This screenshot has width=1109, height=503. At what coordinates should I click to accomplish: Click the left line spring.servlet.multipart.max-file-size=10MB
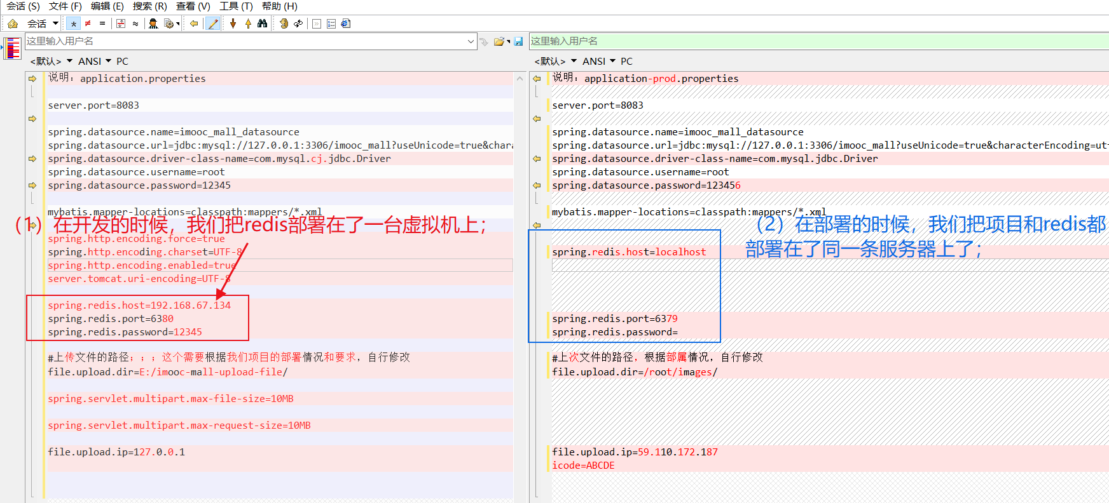[170, 399]
